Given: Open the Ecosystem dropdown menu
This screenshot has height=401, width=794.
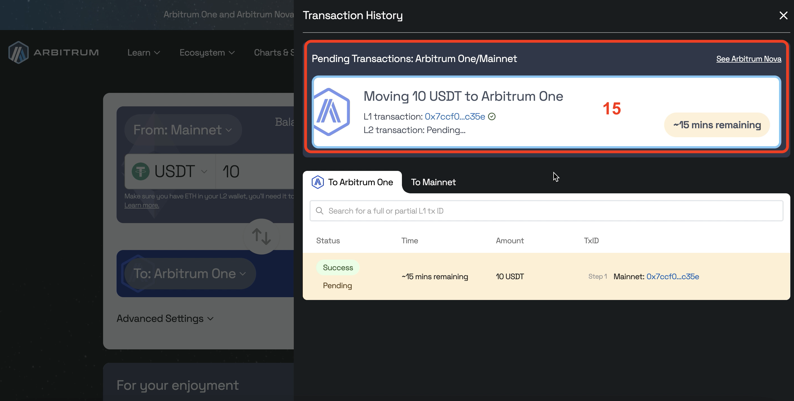Looking at the screenshot, I should pos(207,53).
